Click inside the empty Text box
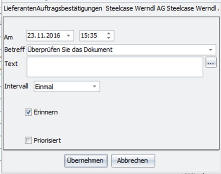The height and width of the screenshot is (174, 221). click(x=115, y=67)
